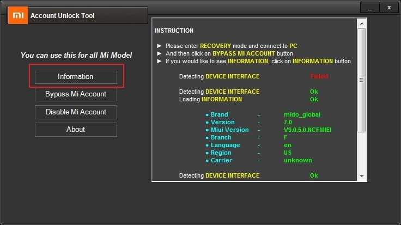Click Miui Version value 'V9.0.5.0.NCFMIEI'
This screenshot has width=401, height=225.
tap(307, 130)
